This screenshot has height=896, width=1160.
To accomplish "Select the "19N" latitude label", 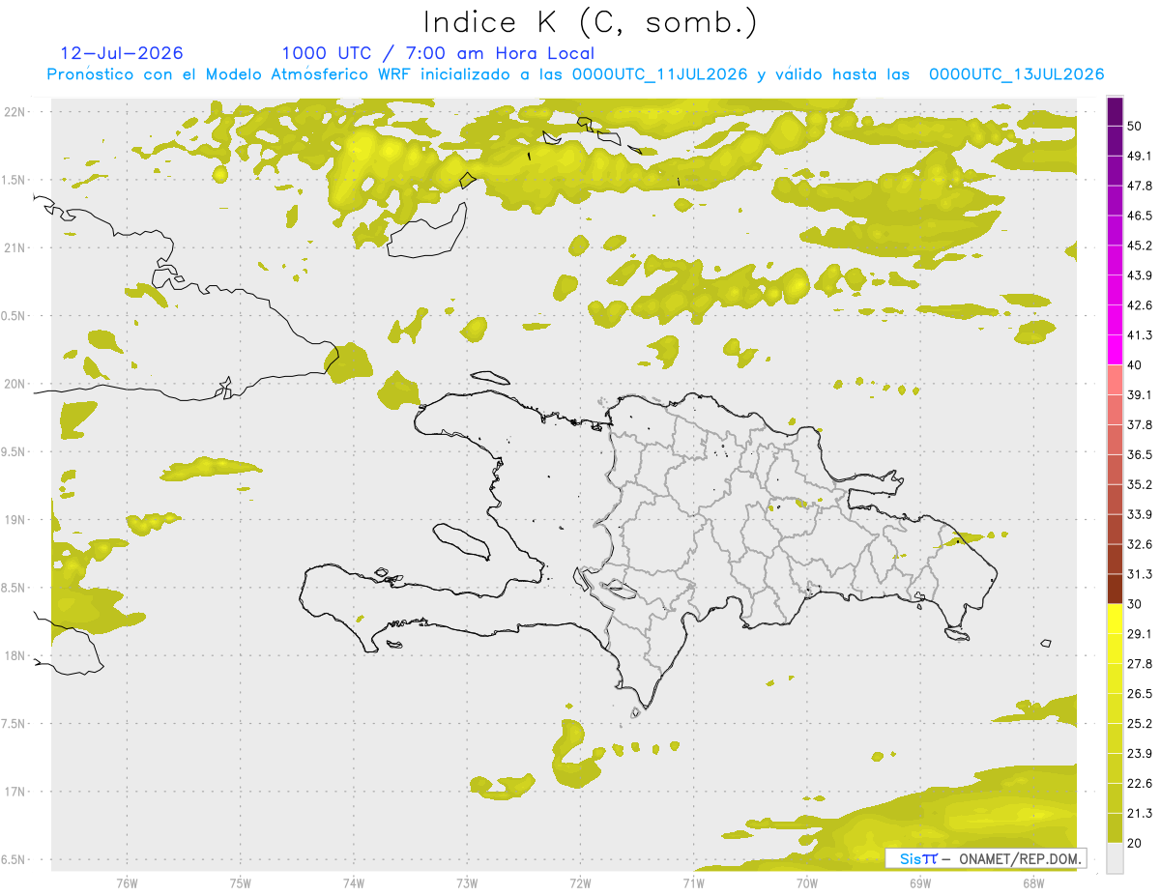I will (x=16, y=519).
